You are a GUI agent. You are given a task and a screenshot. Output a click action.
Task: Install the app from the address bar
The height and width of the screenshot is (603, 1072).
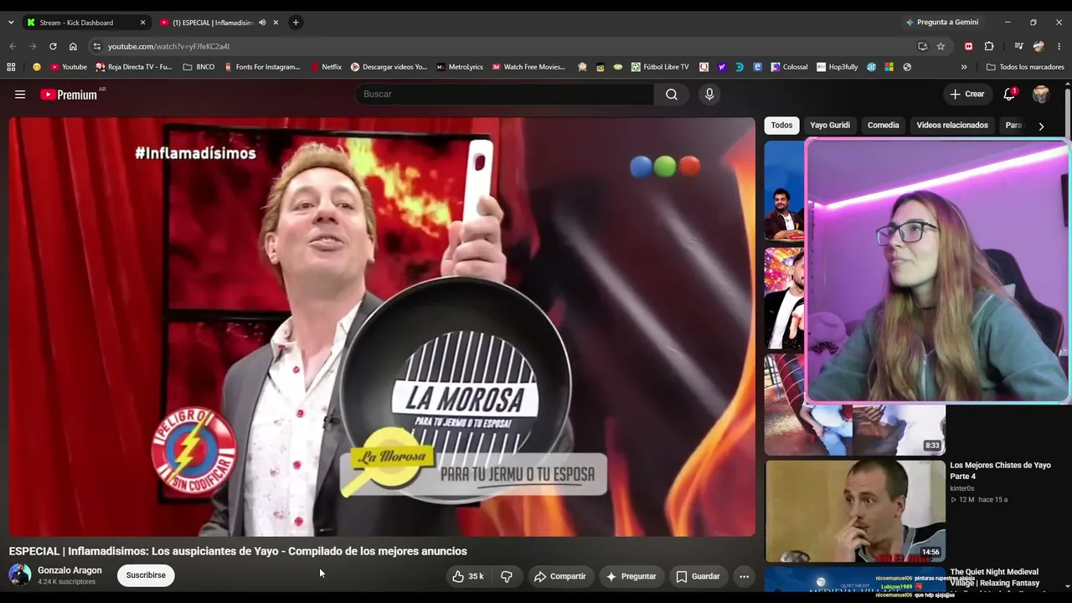(922, 46)
